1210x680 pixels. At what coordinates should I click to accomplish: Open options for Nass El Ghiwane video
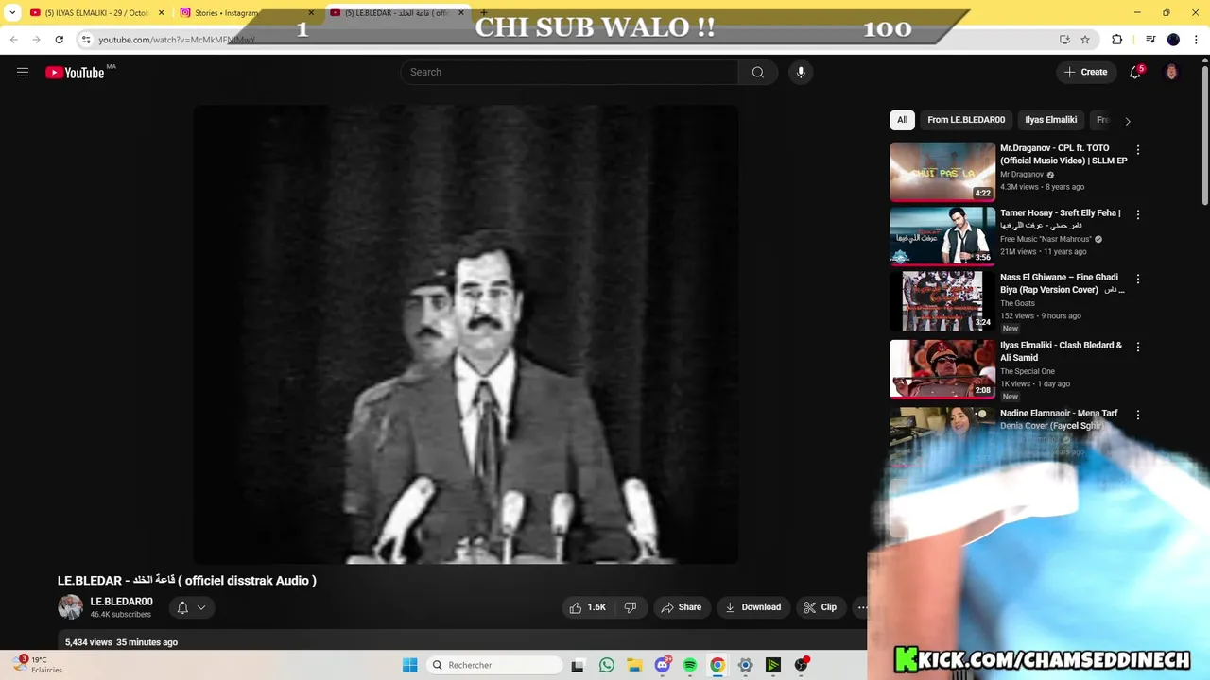click(x=1138, y=279)
